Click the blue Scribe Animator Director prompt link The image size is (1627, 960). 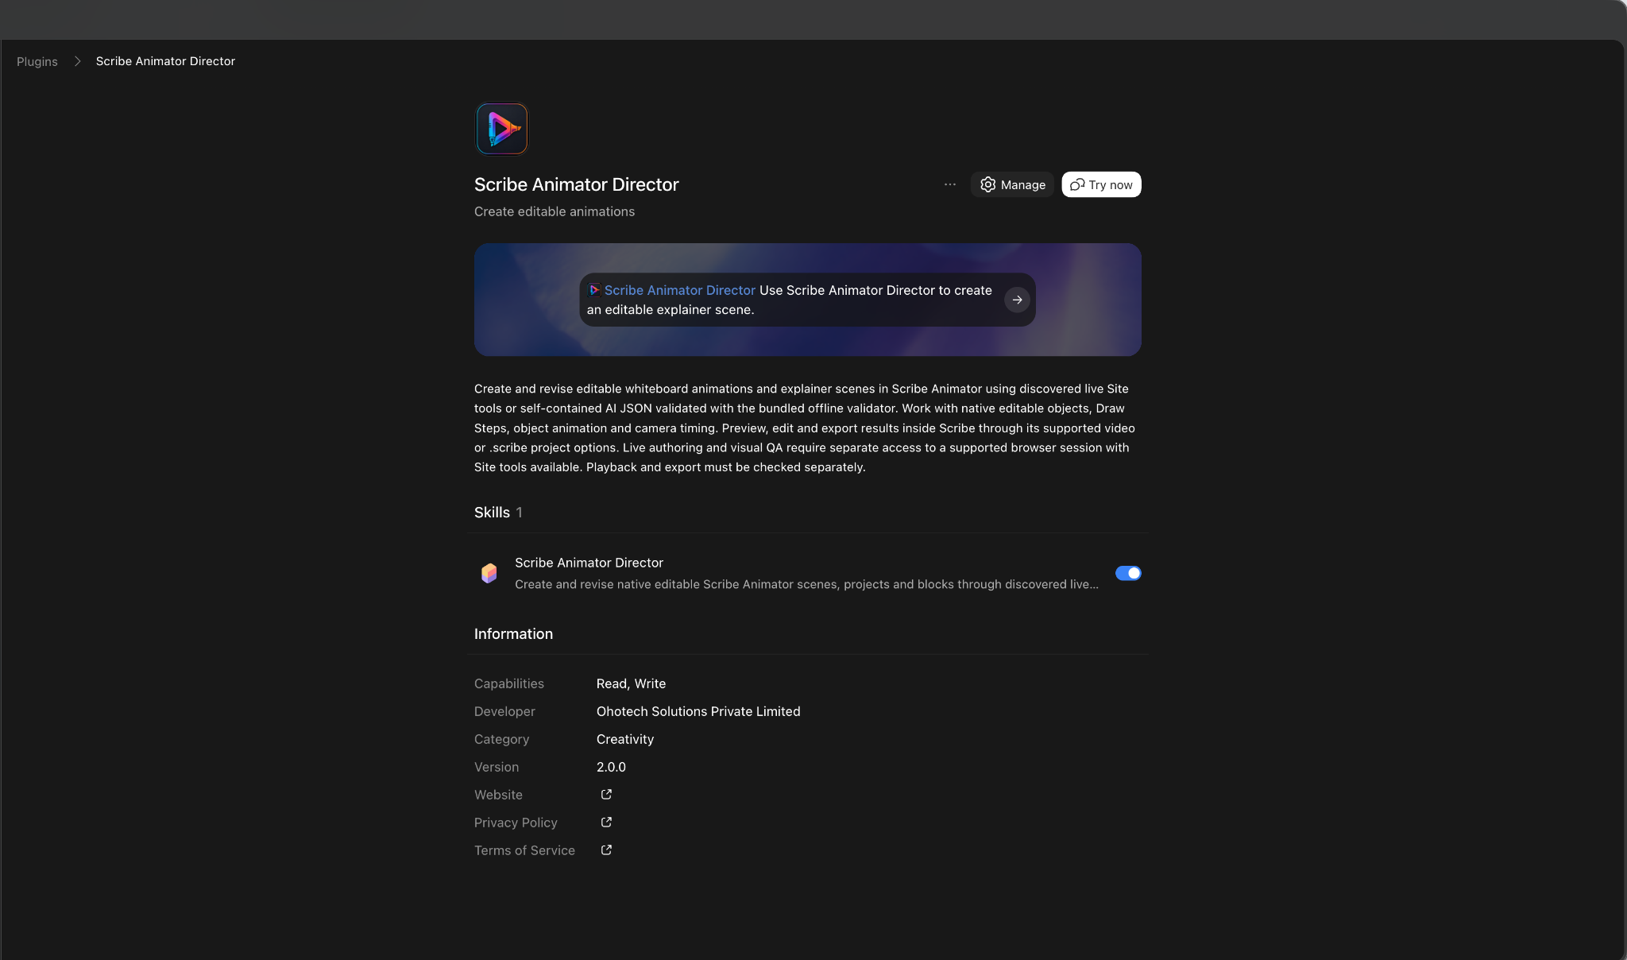(x=679, y=290)
